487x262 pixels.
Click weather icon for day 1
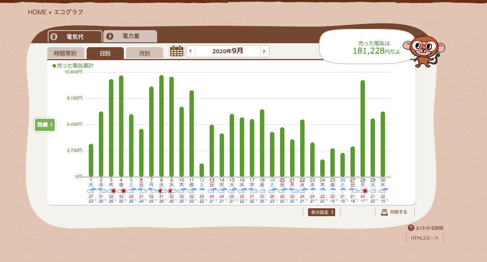point(91,191)
